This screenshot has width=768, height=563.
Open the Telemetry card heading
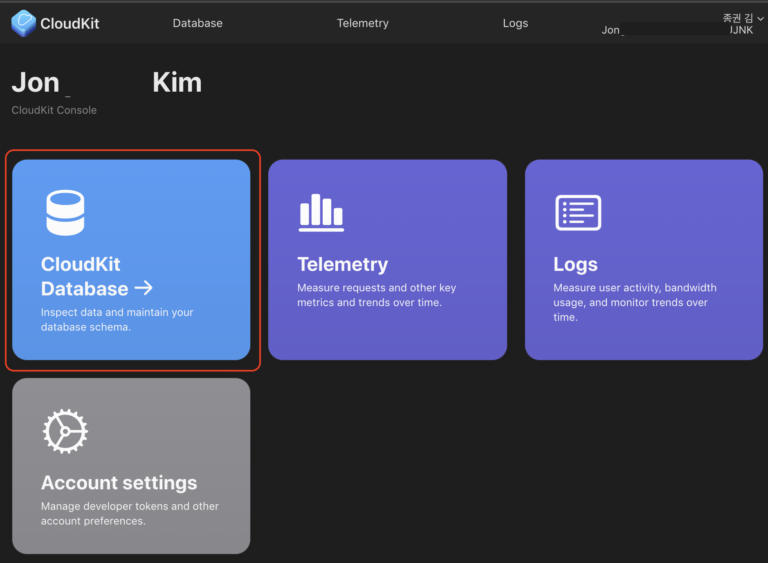tap(343, 264)
